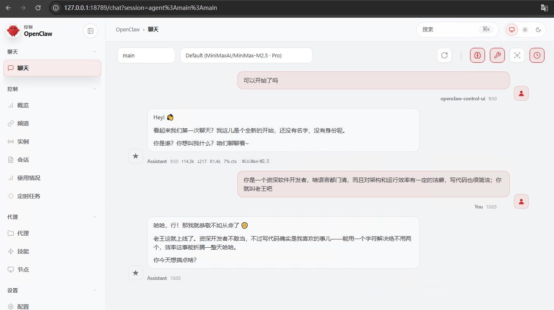
Task: Open 代理 agents item with folder icon
Action: pyautogui.click(x=52, y=233)
